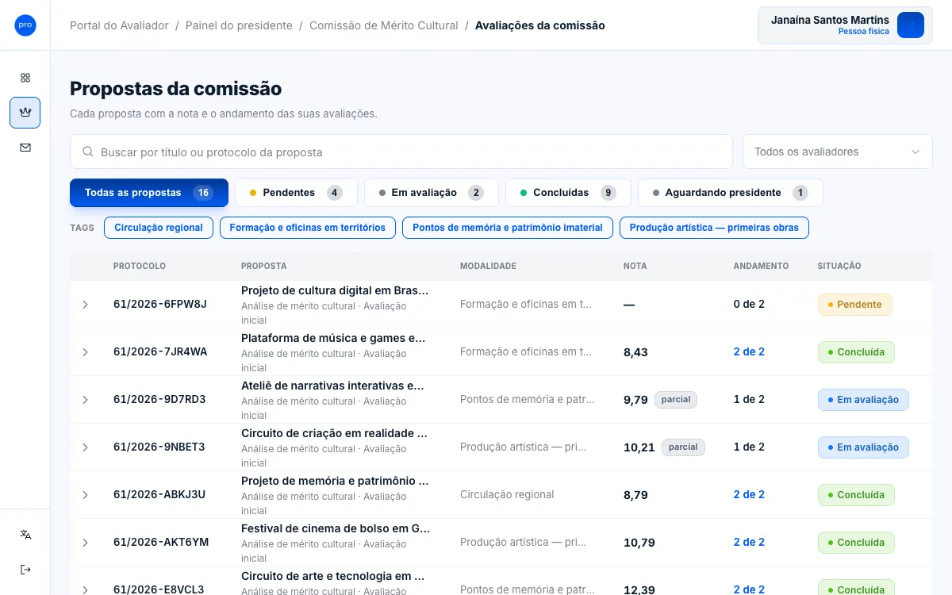This screenshot has width=952, height=595.
Task: Click the proposal search input field
Action: (x=401, y=152)
